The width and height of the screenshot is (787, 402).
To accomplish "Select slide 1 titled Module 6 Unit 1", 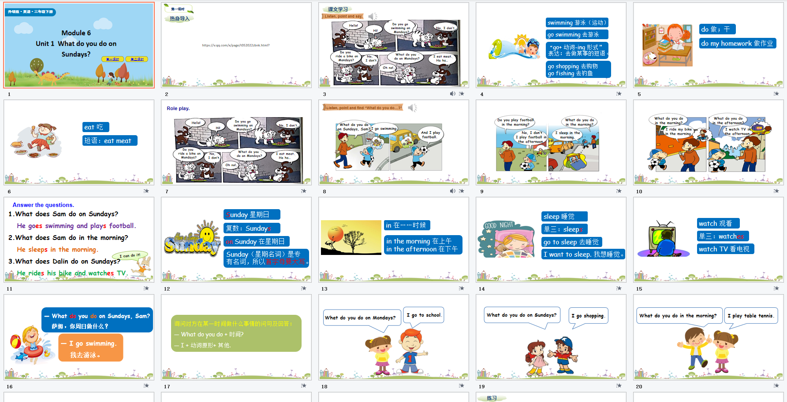I will (x=79, y=45).
